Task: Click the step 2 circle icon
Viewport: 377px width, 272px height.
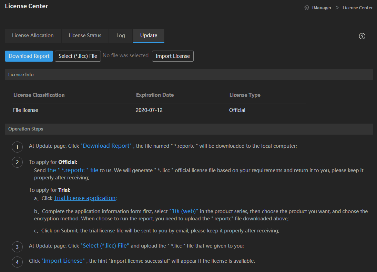Action: tap(17, 162)
